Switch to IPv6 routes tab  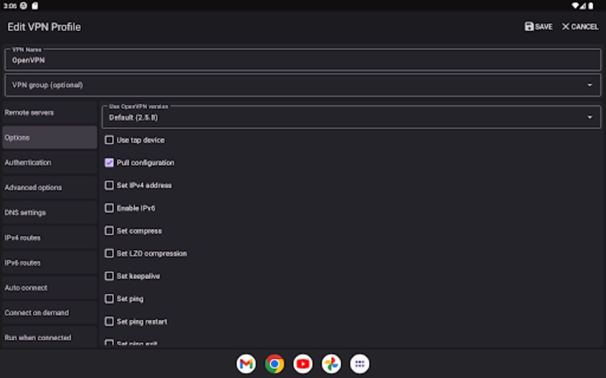(x=50, y=263)
